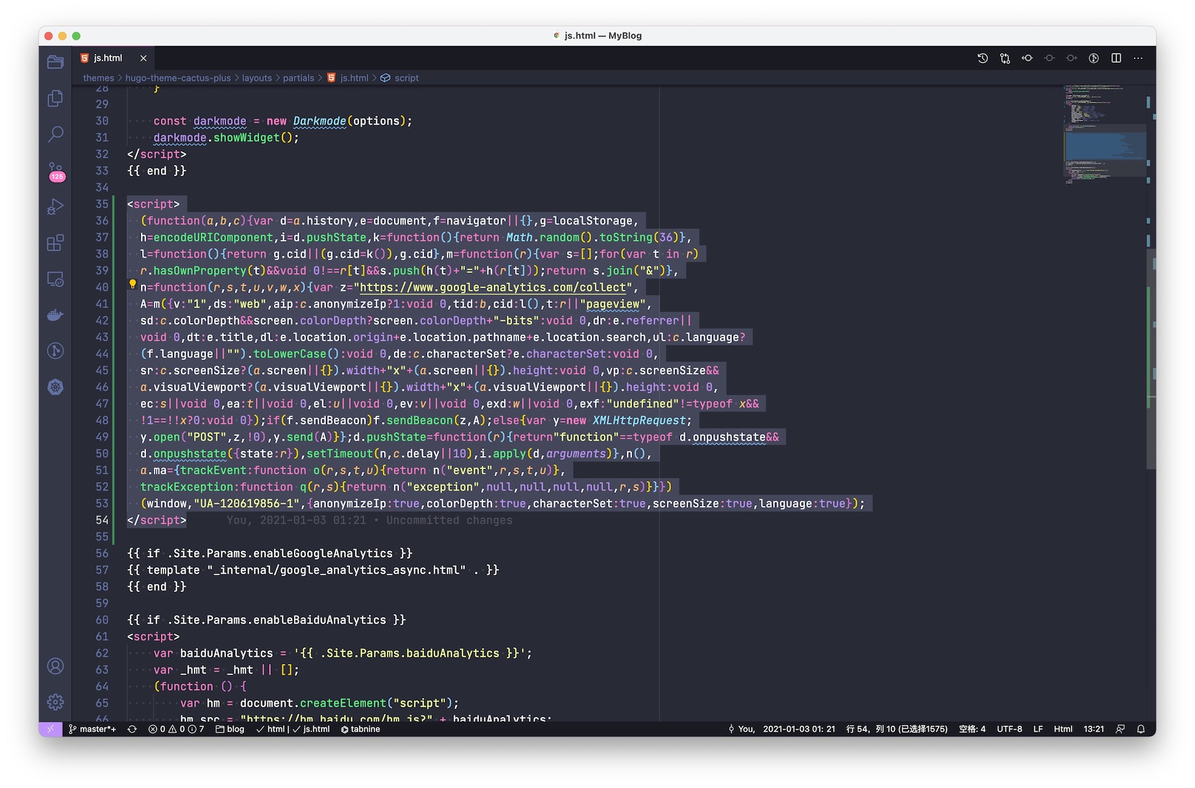Image resolution: width=1195 pixels, height=788 pixels.
Task: Open the google-analytics.com/collect URL link
Action: pyautogui.click(x=493, y=288)
